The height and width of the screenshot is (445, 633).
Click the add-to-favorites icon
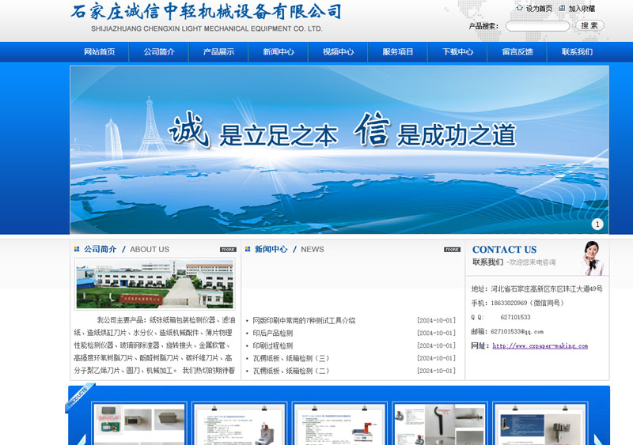[x=562, y=9]
